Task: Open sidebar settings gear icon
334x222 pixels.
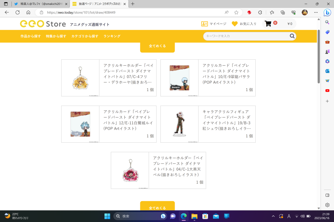Action: tap(327, 205)
